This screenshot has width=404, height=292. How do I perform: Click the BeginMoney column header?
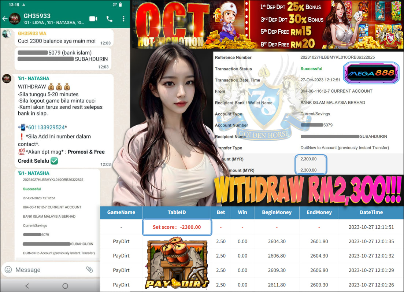click(277, 212)
